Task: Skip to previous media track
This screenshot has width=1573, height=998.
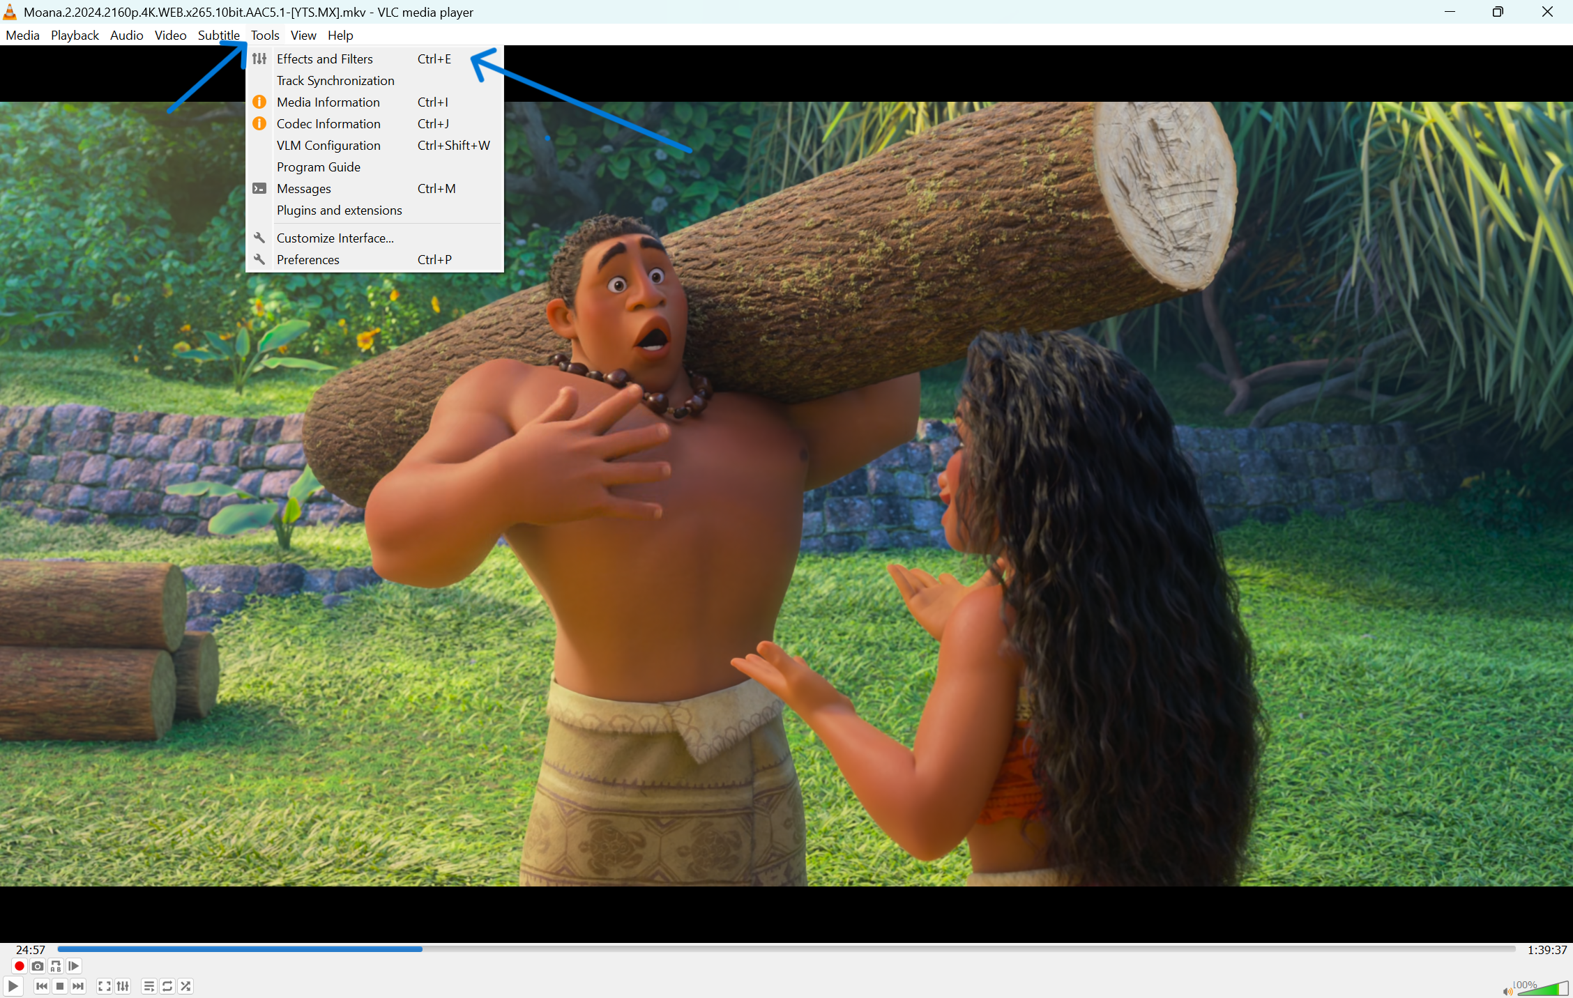Action: click(x=42, y=986)
